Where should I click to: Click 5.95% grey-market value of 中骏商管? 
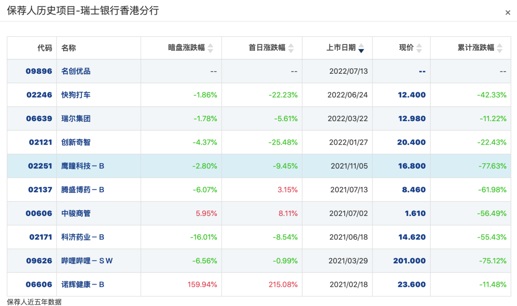coord(206,214)
